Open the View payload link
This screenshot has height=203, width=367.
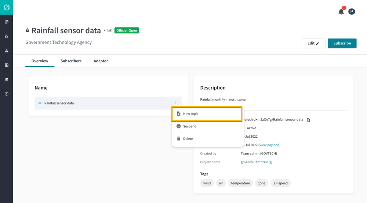coord(269,145)
